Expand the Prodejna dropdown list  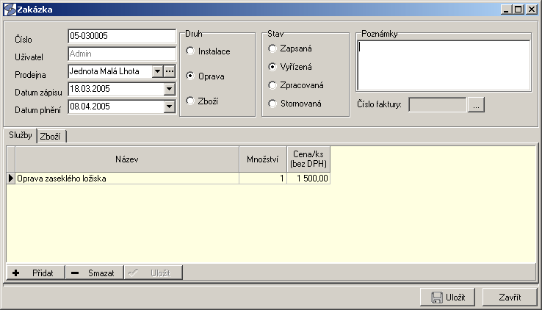(156, 71)
